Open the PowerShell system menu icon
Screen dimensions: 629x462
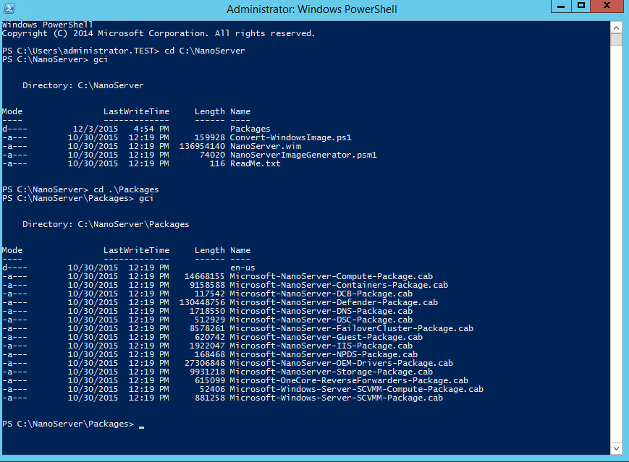coord(9,9)
